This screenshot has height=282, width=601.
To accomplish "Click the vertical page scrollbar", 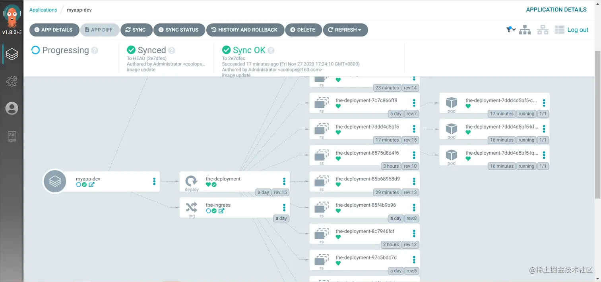I will click(x=597, y=125).
